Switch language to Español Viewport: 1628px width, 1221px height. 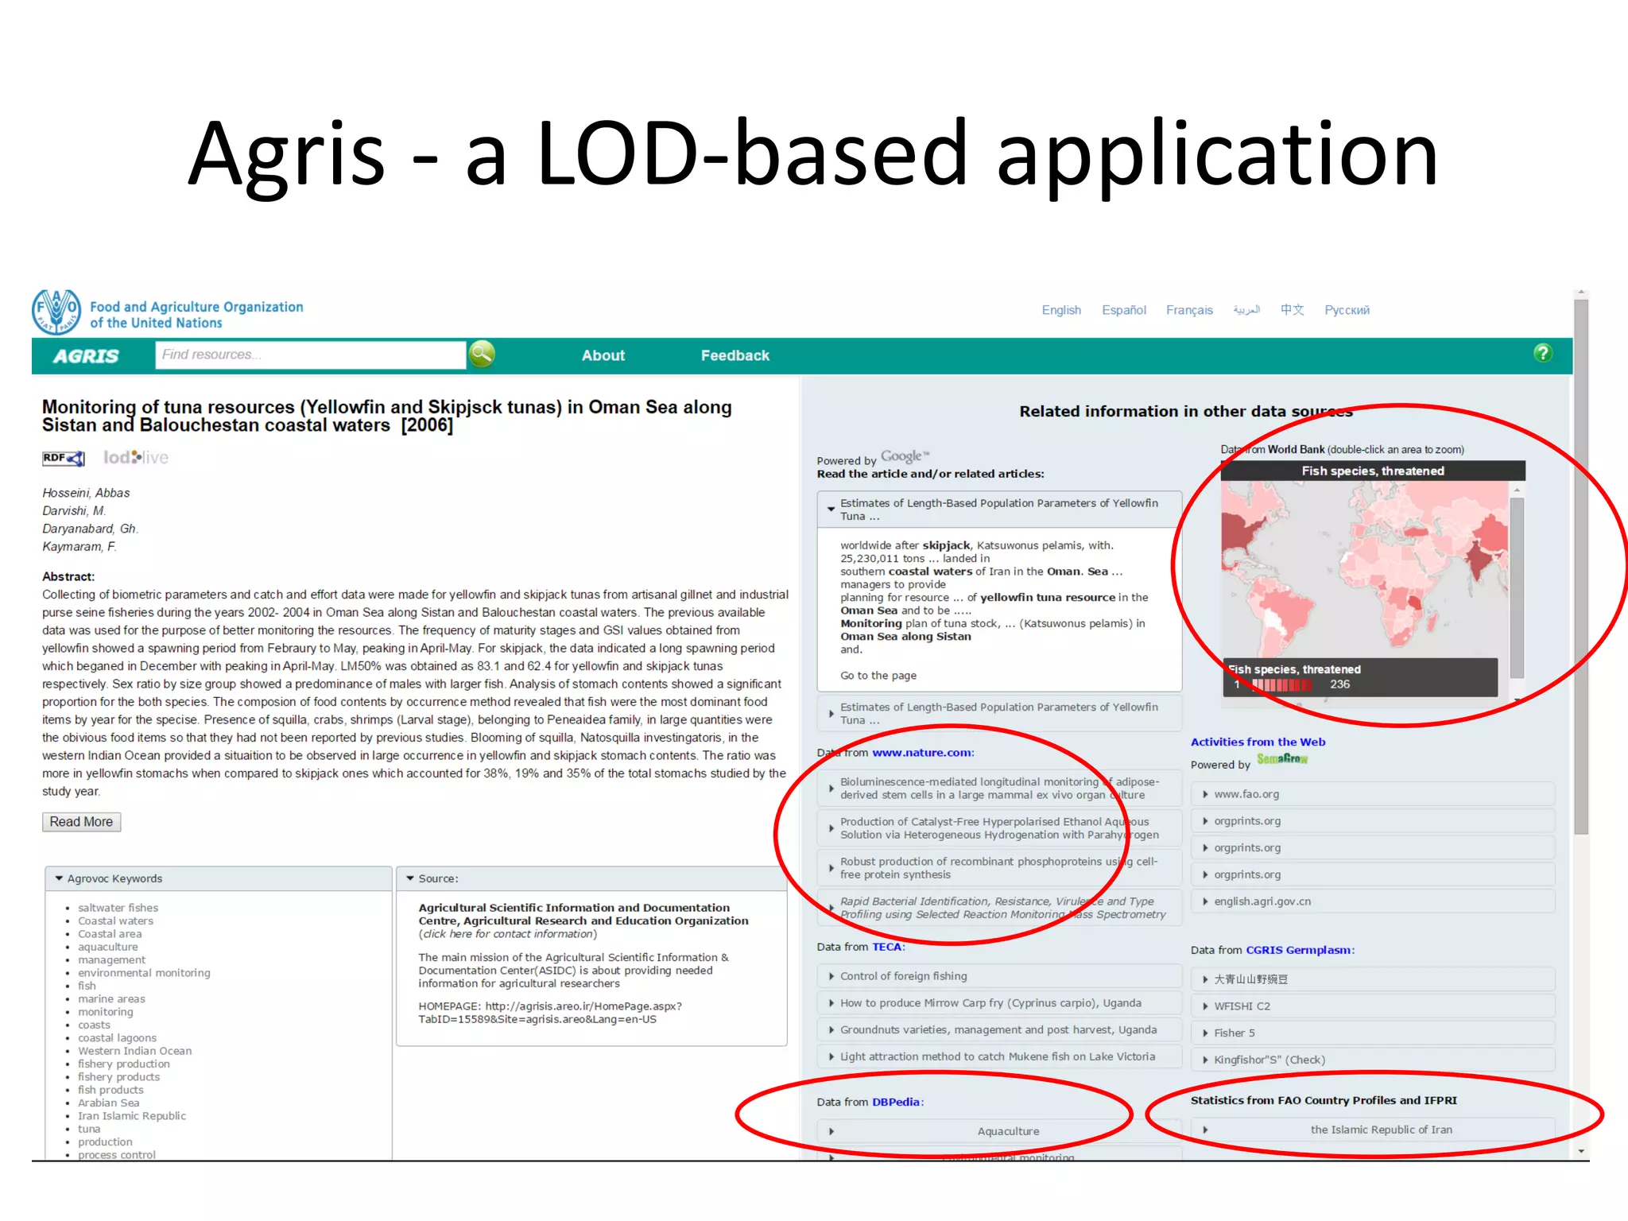1123,310
